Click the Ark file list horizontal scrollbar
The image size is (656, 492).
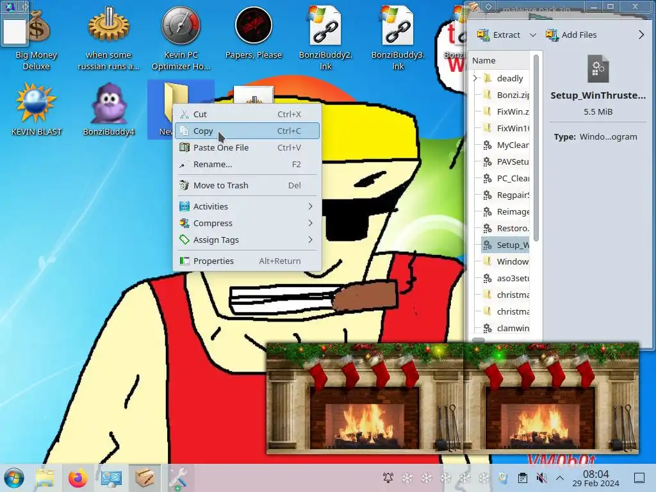click(479, 340)
